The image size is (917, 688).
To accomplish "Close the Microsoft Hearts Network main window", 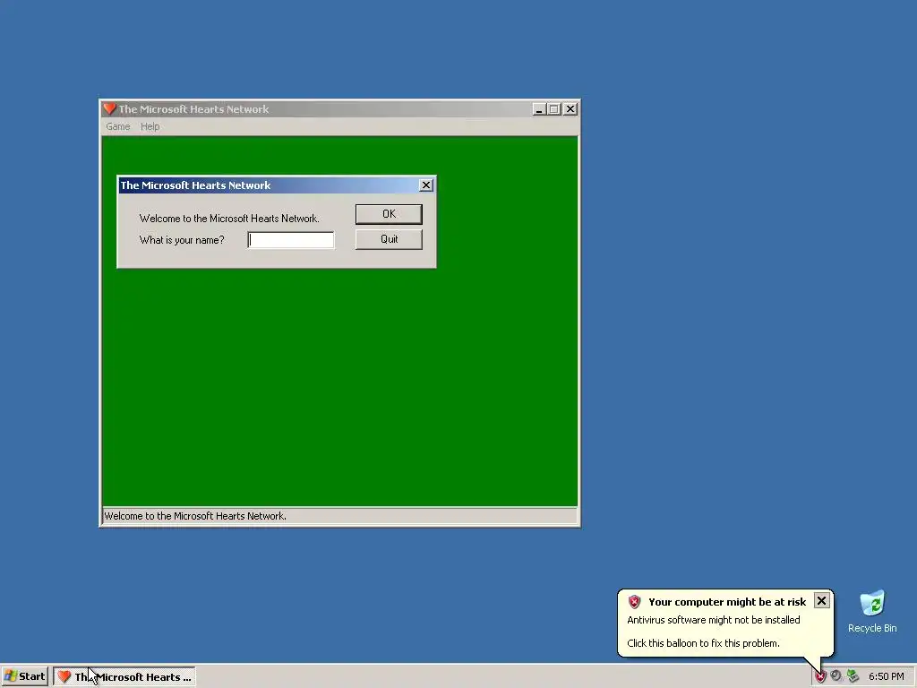I will click(x=570, y=108).
